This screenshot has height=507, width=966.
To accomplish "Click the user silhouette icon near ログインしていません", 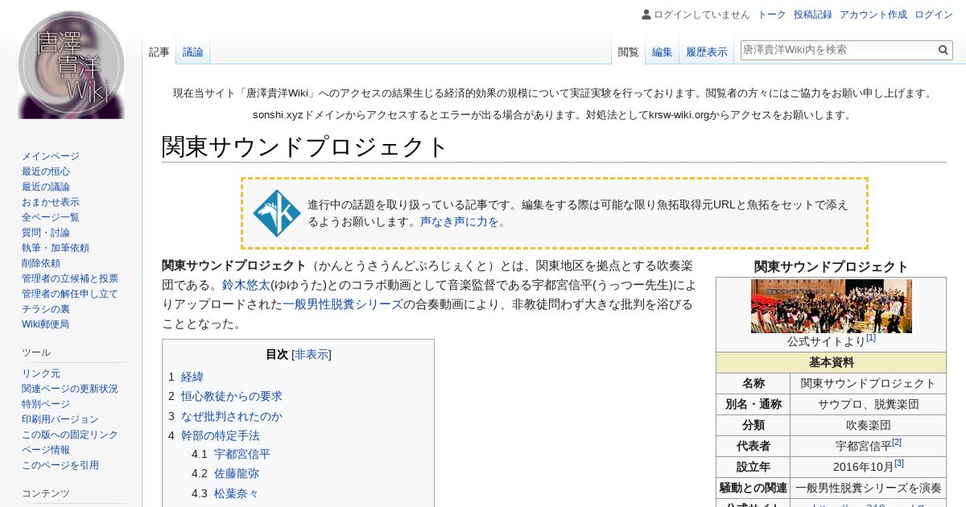I will click(646, 14).
